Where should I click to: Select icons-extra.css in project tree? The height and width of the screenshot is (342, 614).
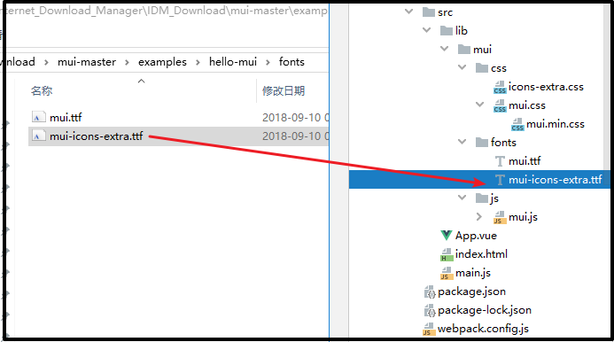coord(546,87)
